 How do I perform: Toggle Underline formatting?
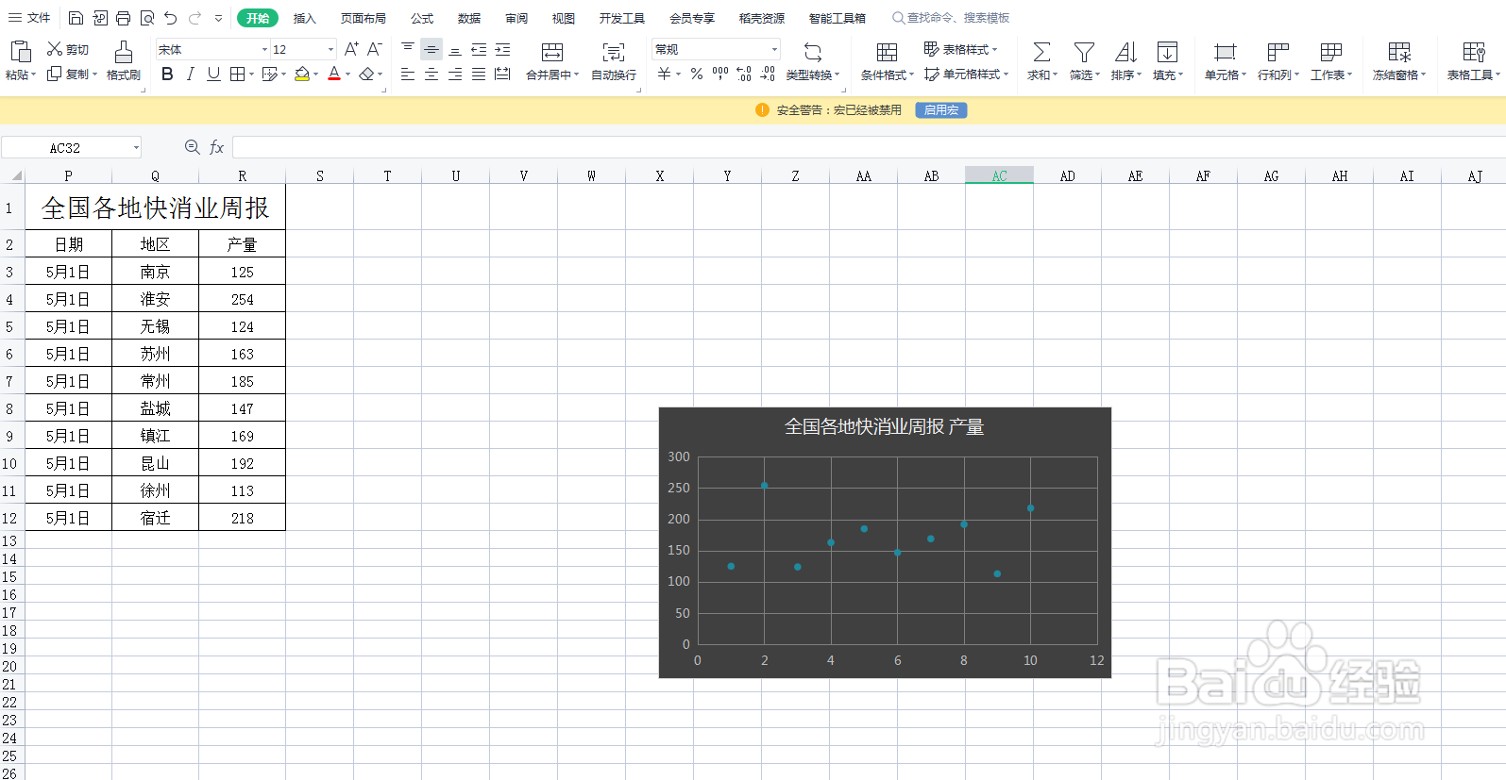(x=213, y=74)
